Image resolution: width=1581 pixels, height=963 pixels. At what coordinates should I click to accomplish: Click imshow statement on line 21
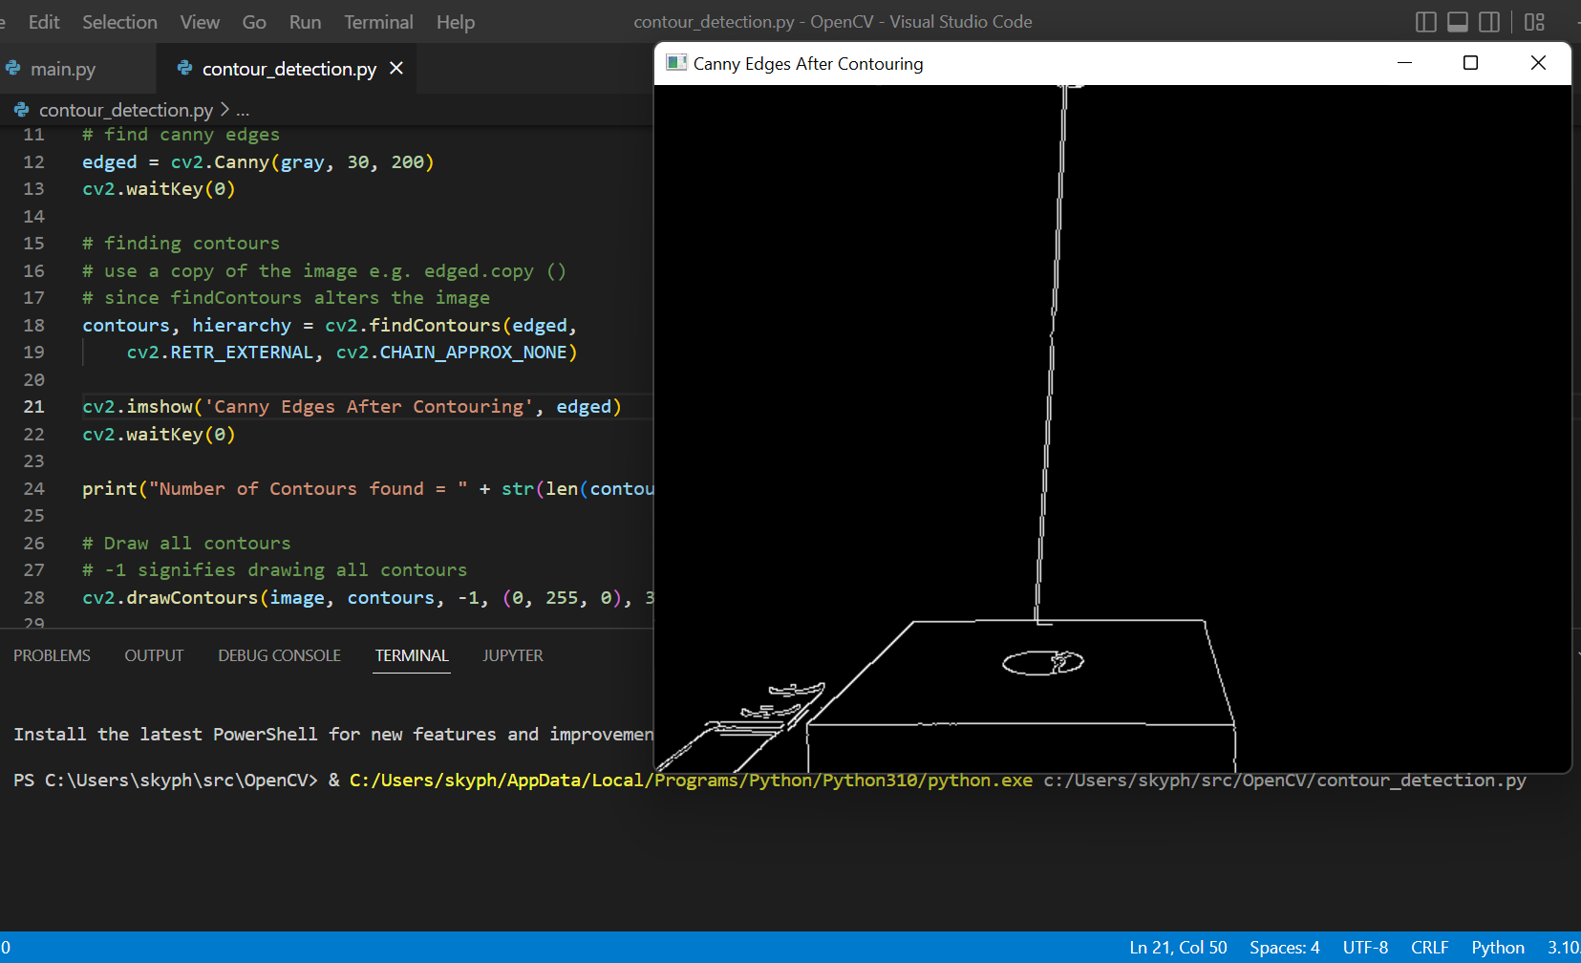pos(352,407)
